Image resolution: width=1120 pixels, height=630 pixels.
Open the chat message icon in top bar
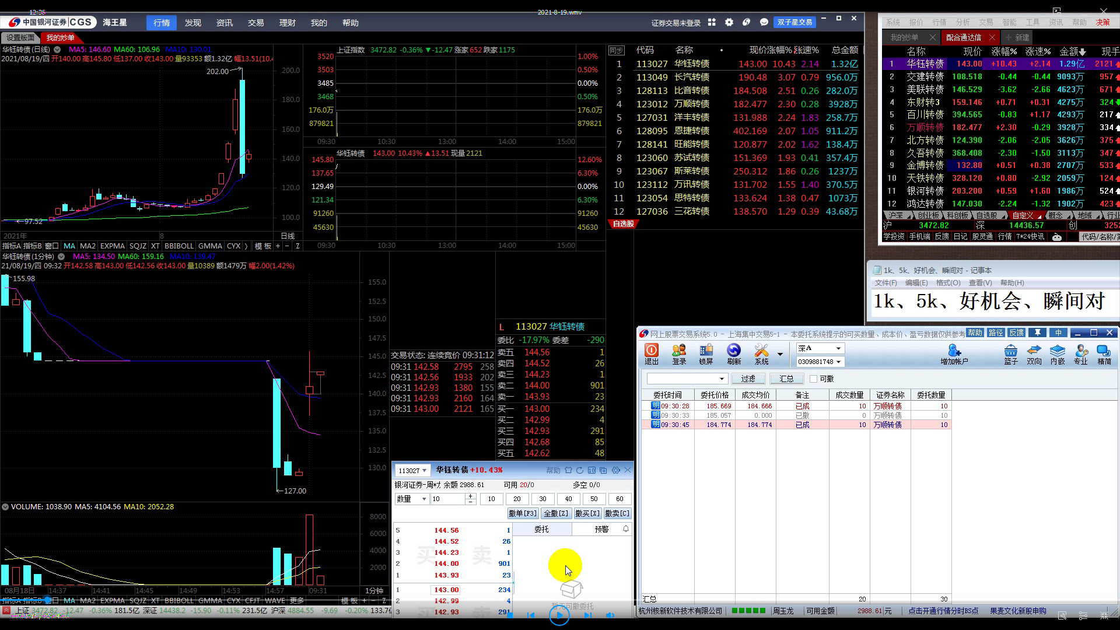click(x=764, y=22)
